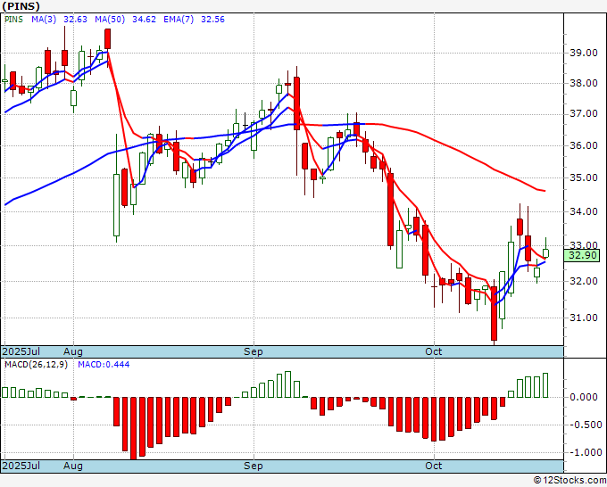Click the 31.00 price axis label
Image resolution: width=607 pixels, height=487 pixels.
[x=584, y=318]
